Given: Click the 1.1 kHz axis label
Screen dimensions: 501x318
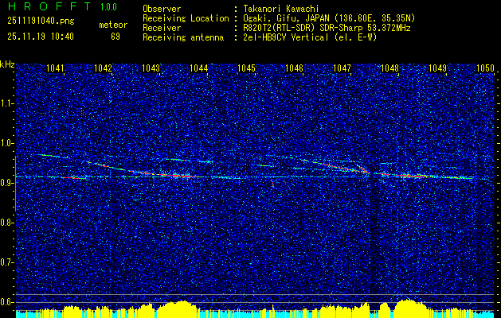Looking at the screenshot, I should coord(6,103).
